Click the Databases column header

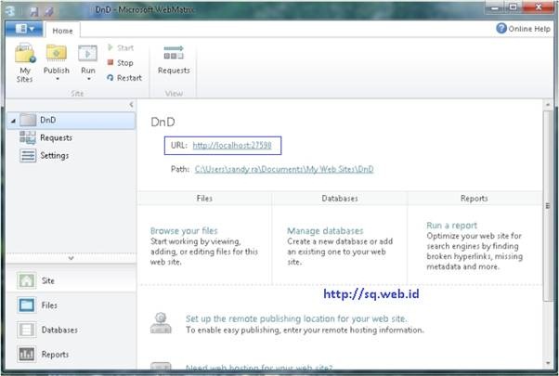point(340,198)
